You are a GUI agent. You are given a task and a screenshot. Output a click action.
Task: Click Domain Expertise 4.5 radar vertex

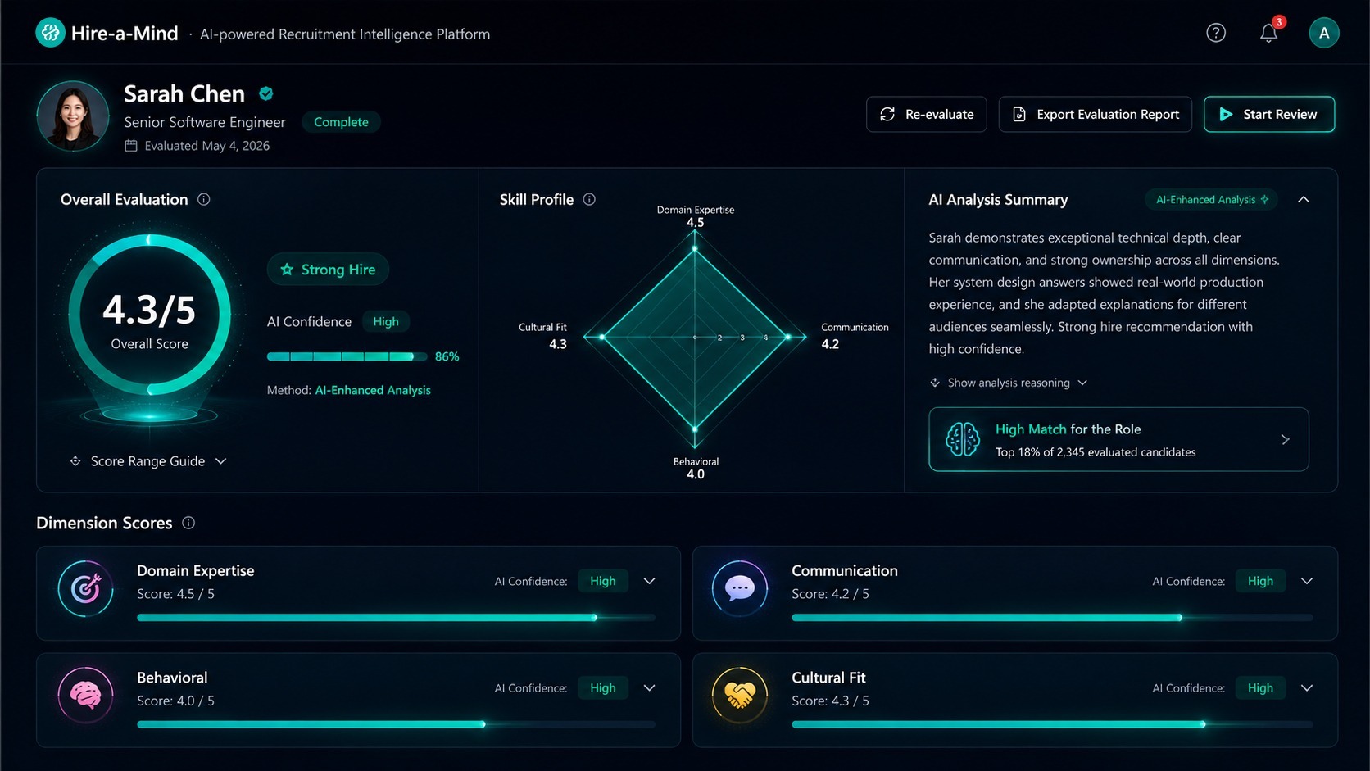(x=695, y=248)
